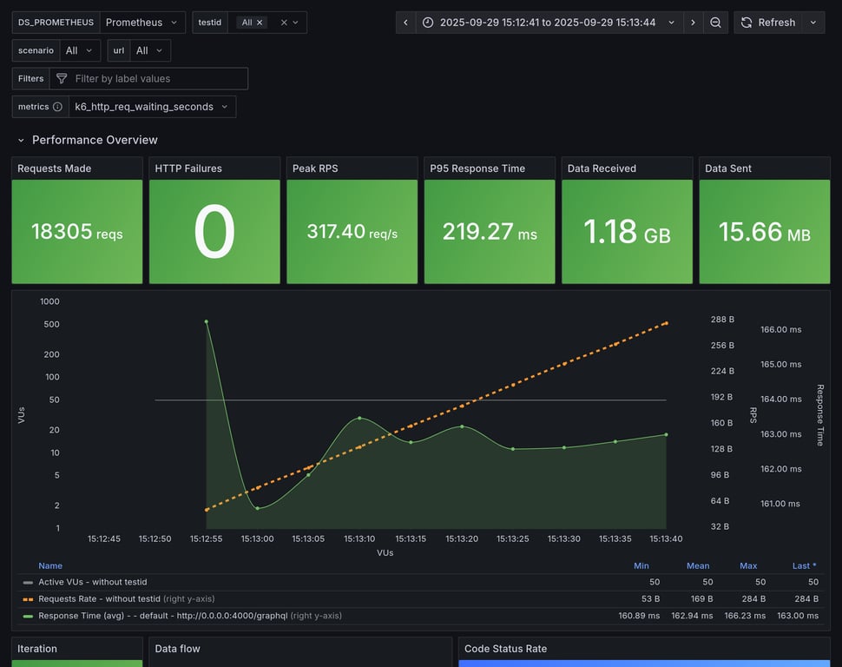
Task: Open the k6_http_req_waiting_seconds metrics dropdown
Action: (152, 107)
